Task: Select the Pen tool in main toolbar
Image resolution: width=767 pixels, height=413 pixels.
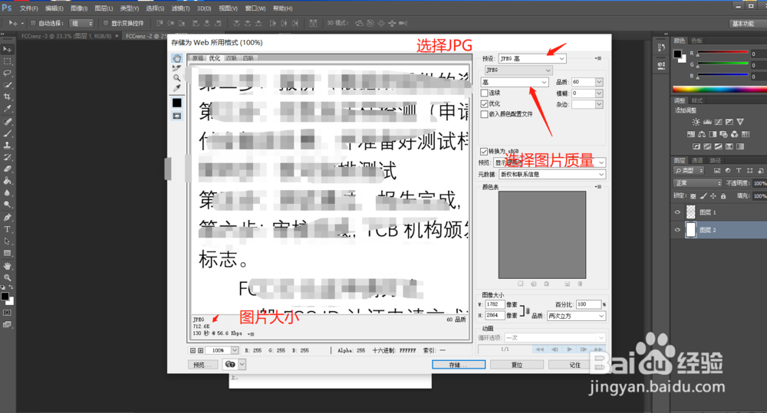Action: (8, 217)
